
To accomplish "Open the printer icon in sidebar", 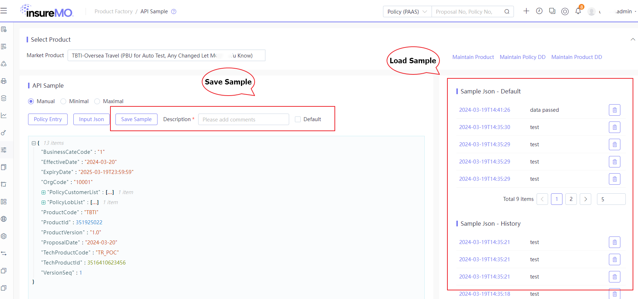I will click(x=4, y=81).
